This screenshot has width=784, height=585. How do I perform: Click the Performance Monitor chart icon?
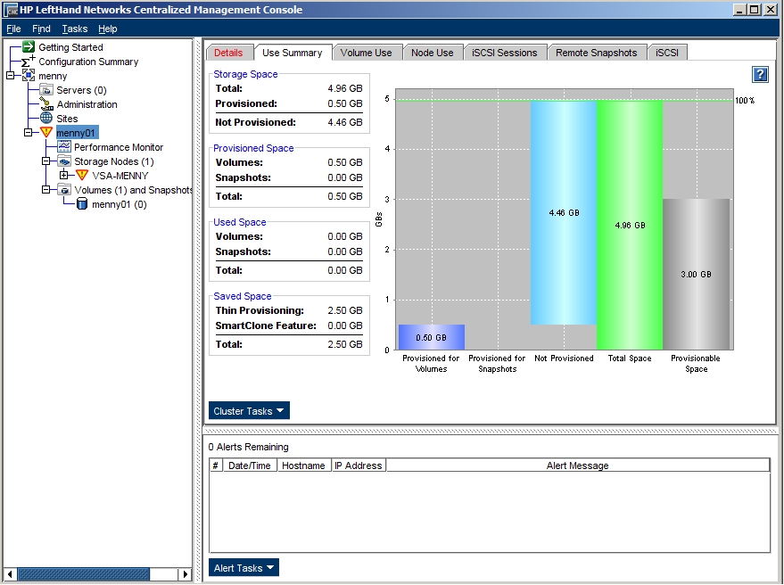coord(64,146)
